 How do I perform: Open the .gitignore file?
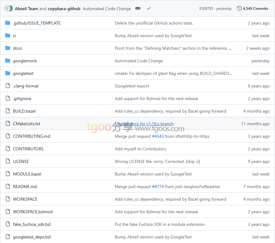pyautogui.click(x=22, y=99)
